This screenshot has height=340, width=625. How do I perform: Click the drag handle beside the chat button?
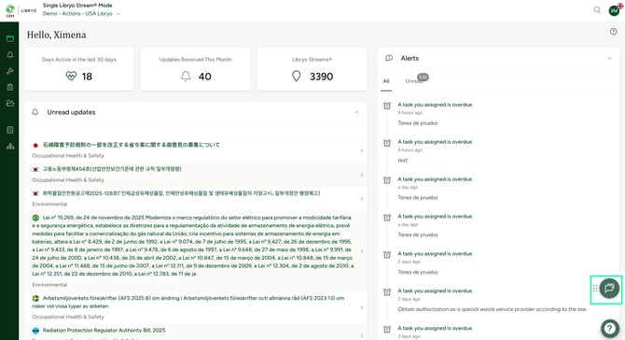(595, 288)
